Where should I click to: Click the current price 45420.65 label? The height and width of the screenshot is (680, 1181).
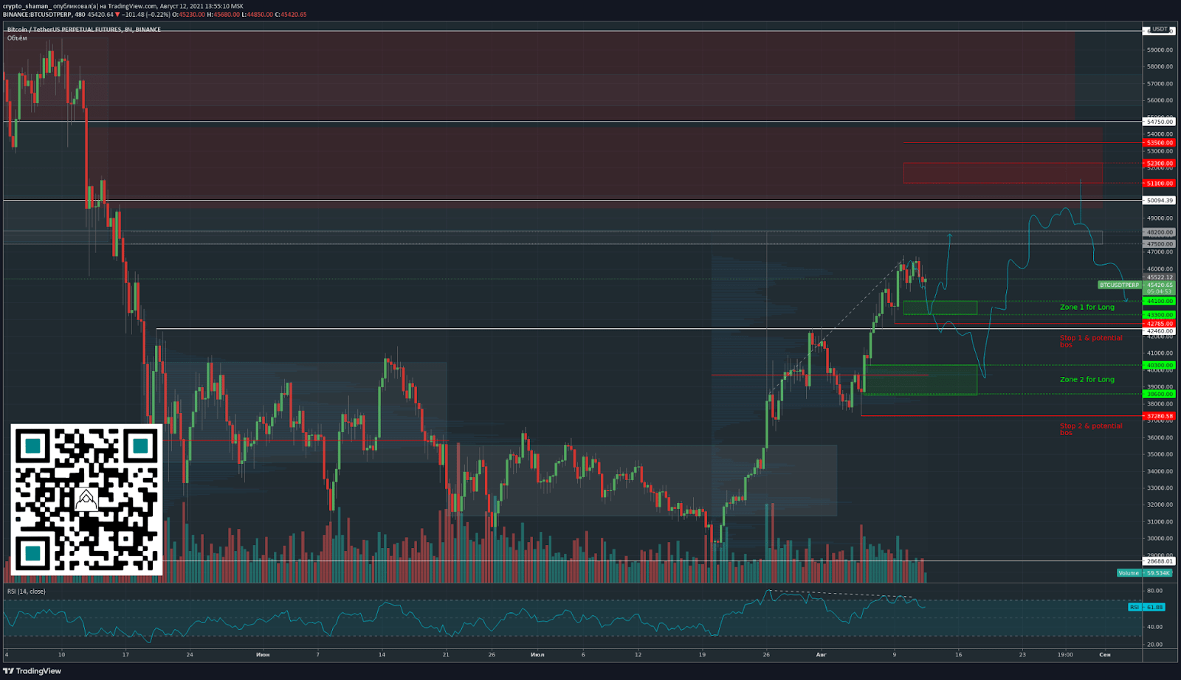click(x=1159, y=285)
